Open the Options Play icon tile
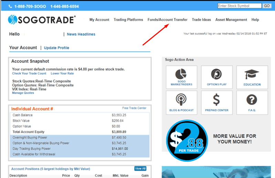This screenshot has width=275, height=178. (216, 77)
